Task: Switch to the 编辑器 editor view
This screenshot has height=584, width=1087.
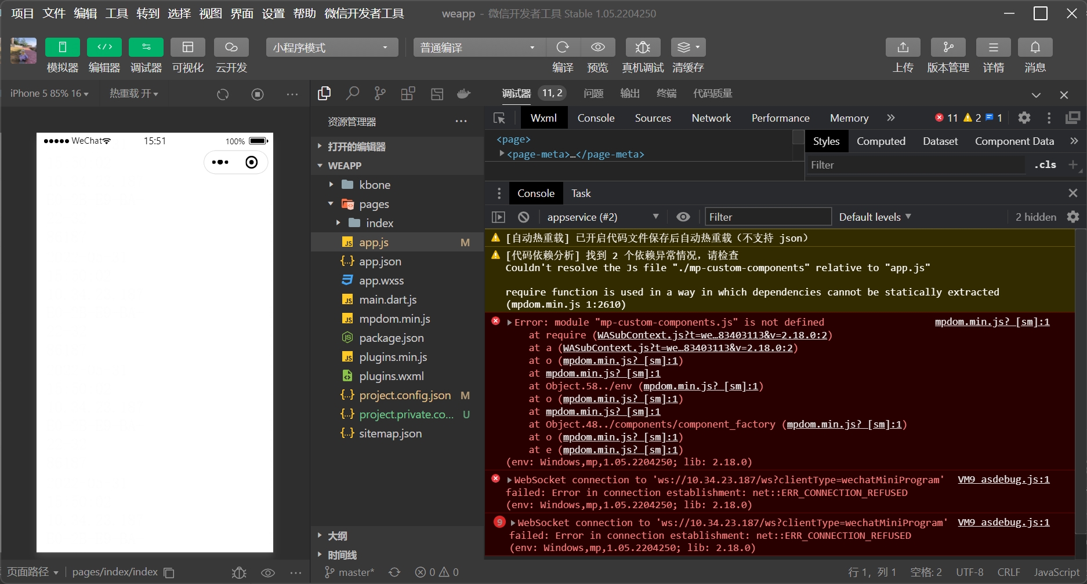Action: pos(104,55)
